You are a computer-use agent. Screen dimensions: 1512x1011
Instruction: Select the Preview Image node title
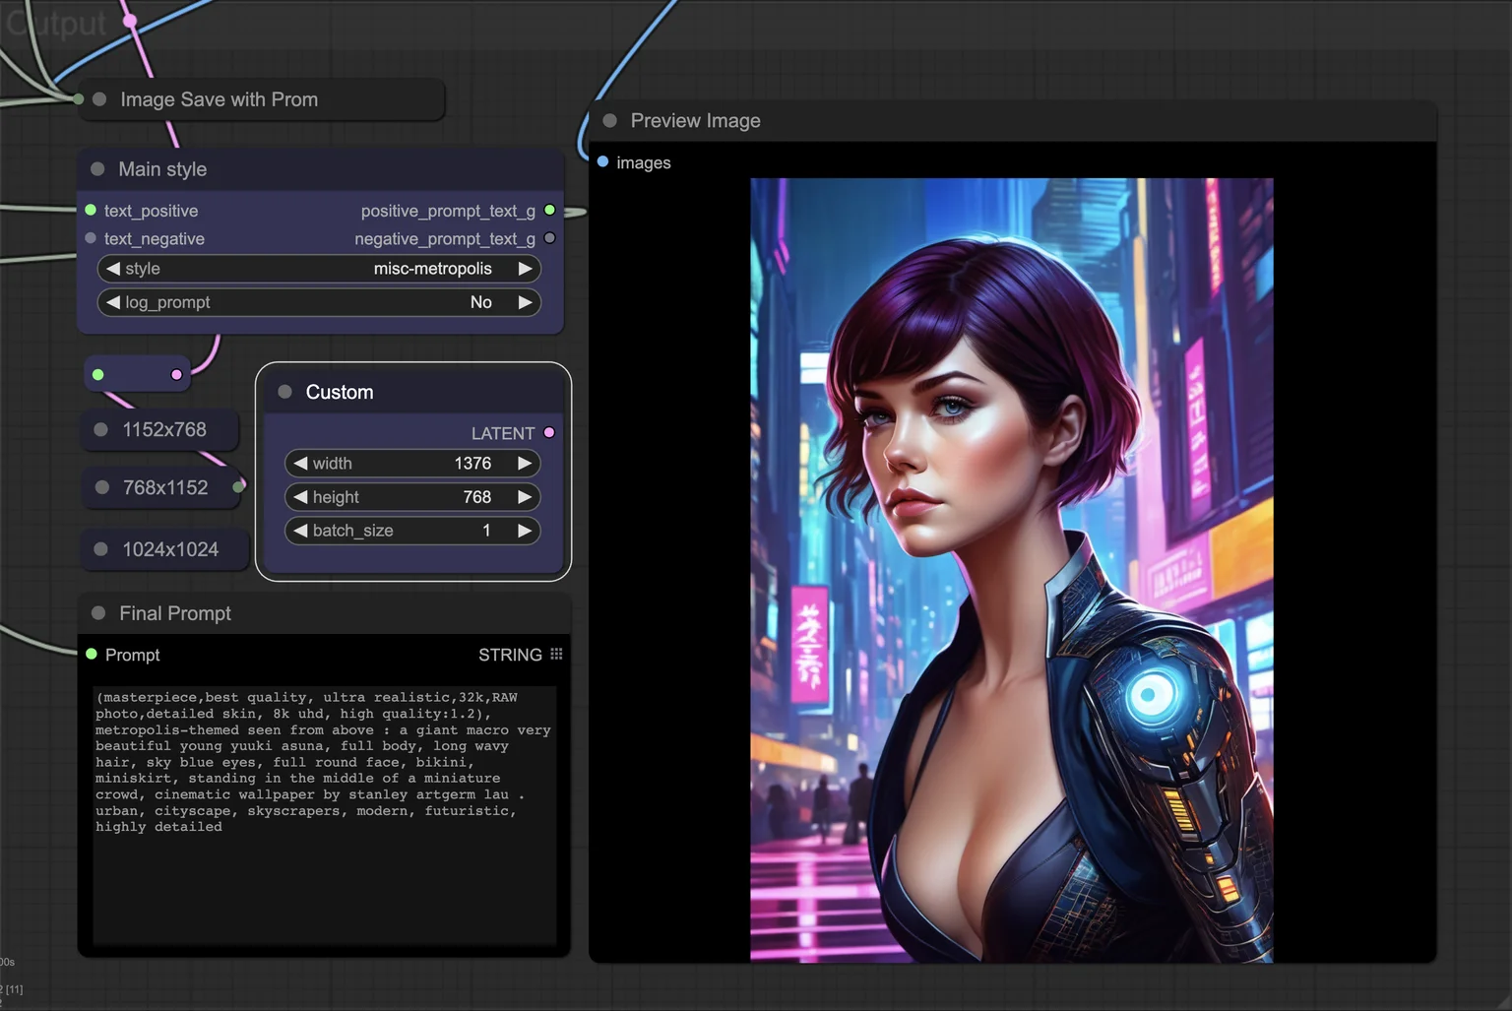(x=695, y=120)
